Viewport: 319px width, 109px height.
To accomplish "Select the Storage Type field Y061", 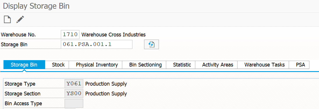I will [74, 84].
